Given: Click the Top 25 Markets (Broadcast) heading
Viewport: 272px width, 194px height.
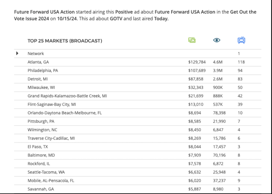Looking at the screenshot, I should 65,41.
